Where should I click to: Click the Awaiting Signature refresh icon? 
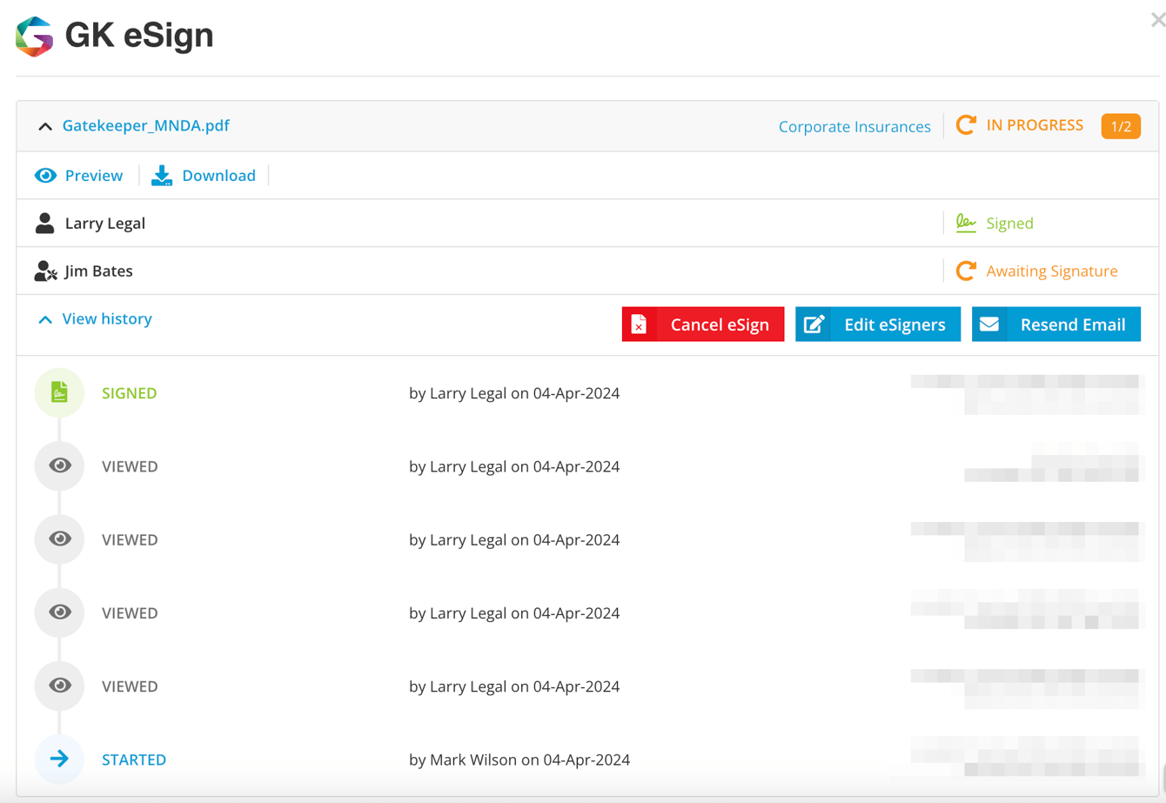pyautogui.click(x=965, y=271)
